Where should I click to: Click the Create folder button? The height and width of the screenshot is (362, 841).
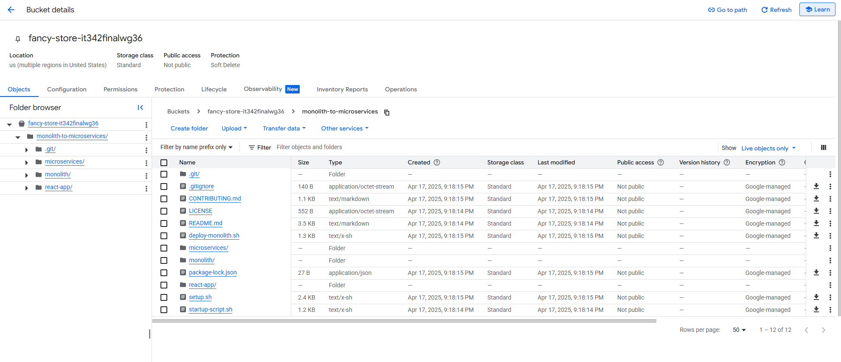click(189, 128)
